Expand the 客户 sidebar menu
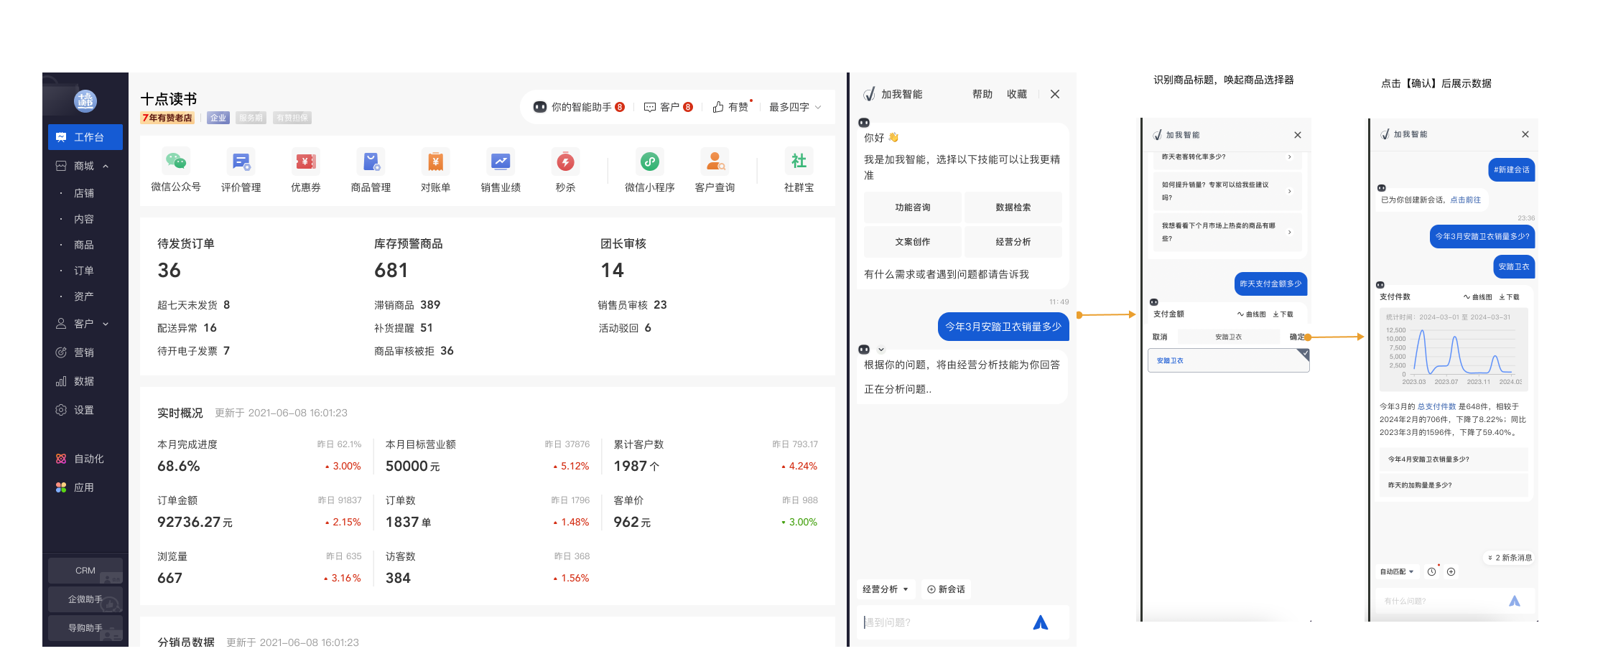The width and height of the screenshot is (1608, 669). click(84, 324)
